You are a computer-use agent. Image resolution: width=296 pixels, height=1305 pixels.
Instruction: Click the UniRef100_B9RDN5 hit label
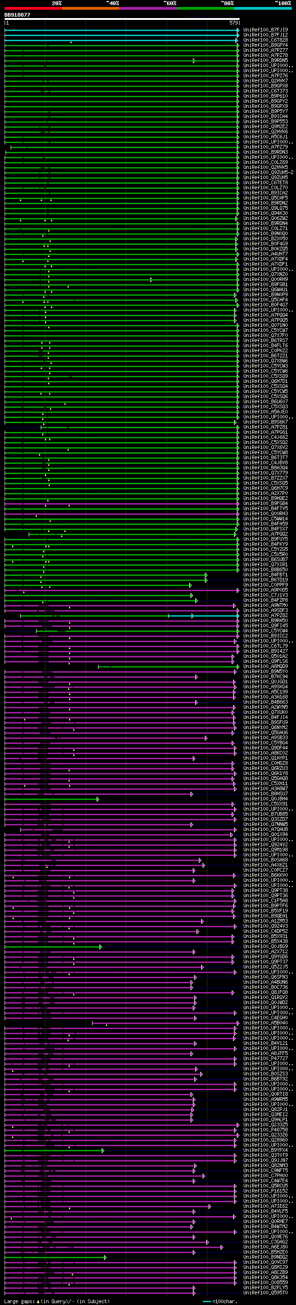pos(265,60)
